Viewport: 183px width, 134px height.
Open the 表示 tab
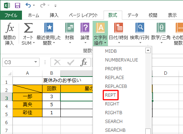172,15
